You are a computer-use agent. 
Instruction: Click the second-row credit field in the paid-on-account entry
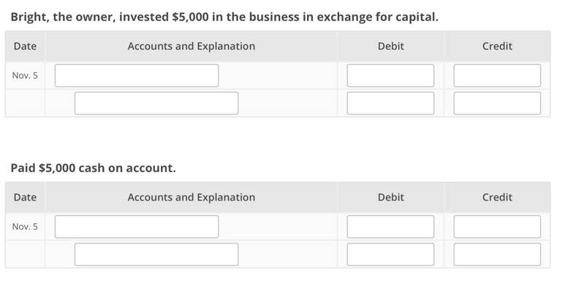497,254
